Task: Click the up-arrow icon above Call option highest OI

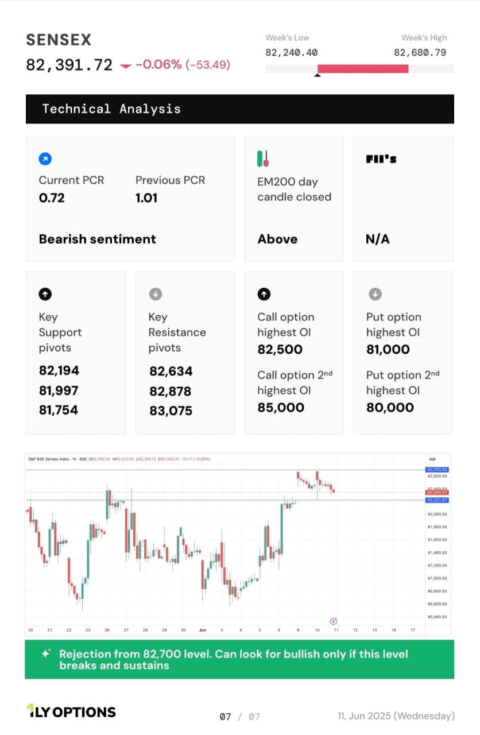Action: tap(264, 294)
